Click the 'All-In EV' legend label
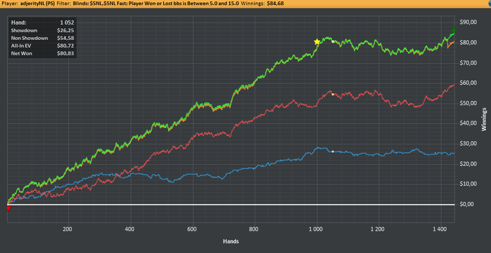The height and width of the screenshot is (253, 491). [x=21, y=46]
